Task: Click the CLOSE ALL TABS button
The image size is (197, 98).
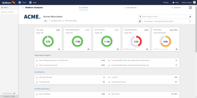Action: [9, 96]
